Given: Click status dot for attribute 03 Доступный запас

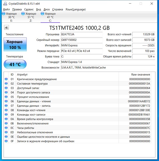Looking at the screenshot, I should click(6, 88).
